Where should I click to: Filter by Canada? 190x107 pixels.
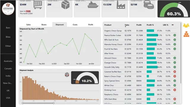8,69
